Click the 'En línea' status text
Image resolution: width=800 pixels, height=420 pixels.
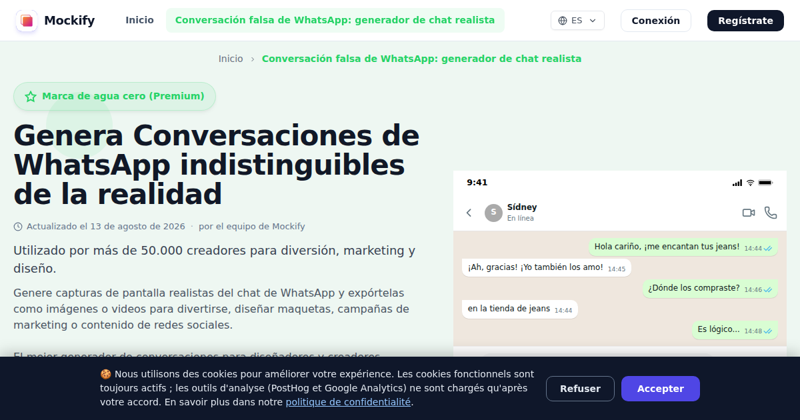point(521,219)
